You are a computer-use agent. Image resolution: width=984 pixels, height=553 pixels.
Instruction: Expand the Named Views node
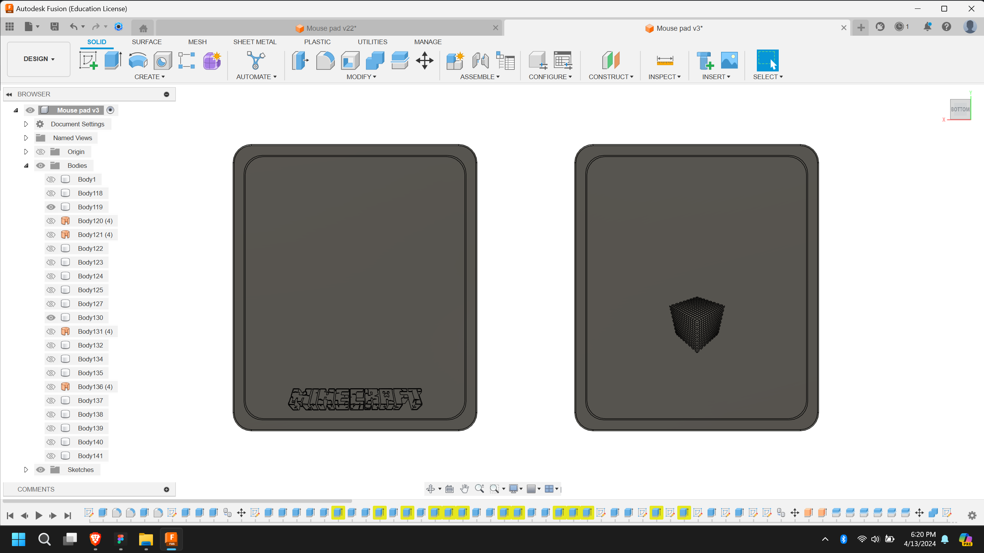26,138
